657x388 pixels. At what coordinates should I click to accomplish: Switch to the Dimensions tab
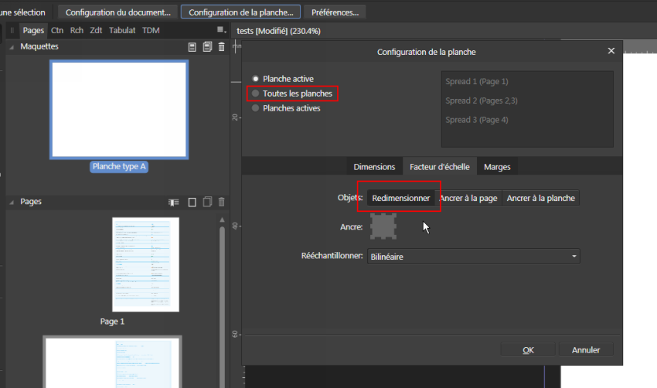tap(374, 167)
